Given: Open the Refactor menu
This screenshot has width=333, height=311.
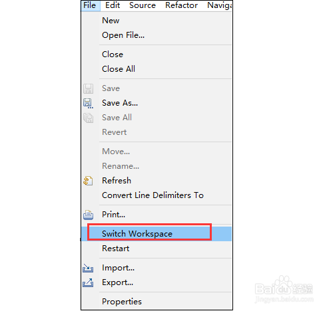Looking at the screenshot, I should pyautogui.click(x=181, y=5).
